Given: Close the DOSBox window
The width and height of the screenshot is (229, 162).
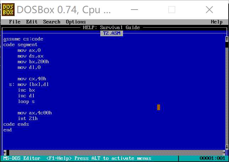Looking at the screenshot, I should (x=209, y=10).
